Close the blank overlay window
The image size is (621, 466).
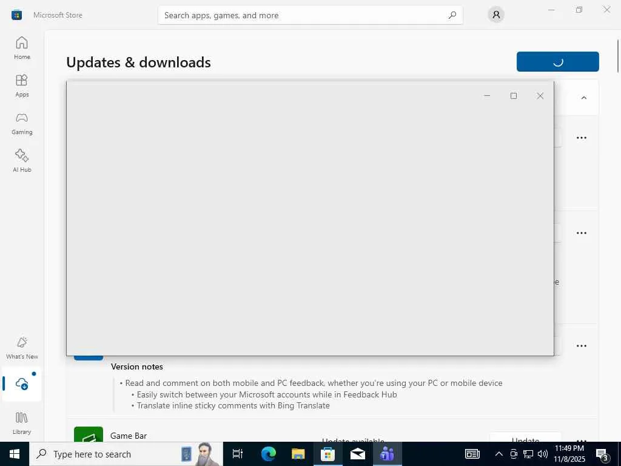pos(540,95)
